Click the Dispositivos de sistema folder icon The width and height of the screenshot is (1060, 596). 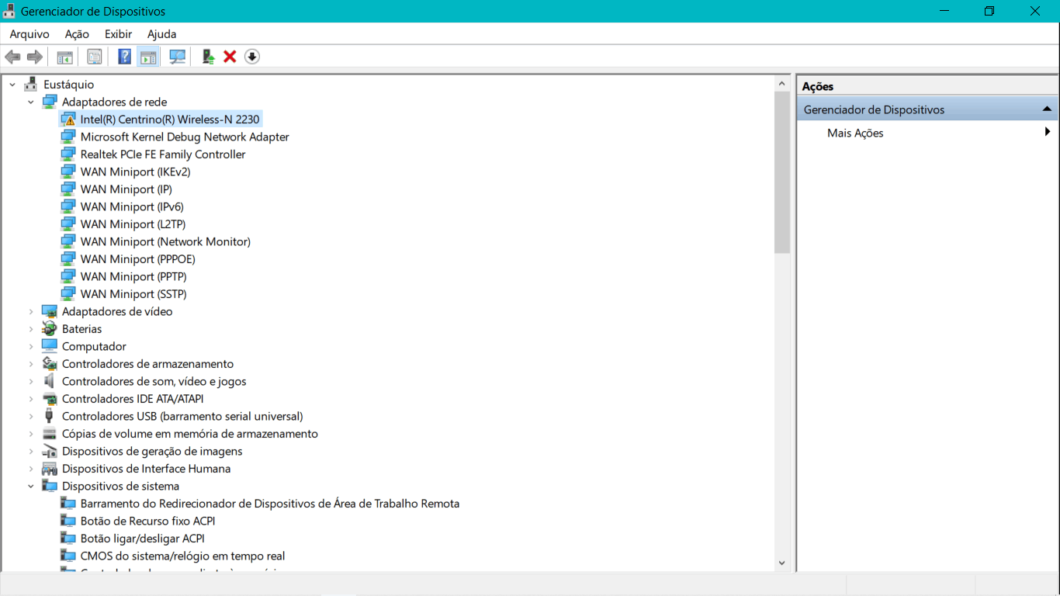(50, 486)
